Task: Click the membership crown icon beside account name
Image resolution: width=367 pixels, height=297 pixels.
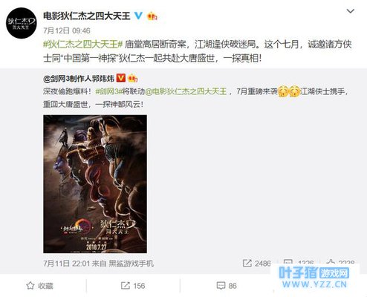Action: tap(152, 16)
